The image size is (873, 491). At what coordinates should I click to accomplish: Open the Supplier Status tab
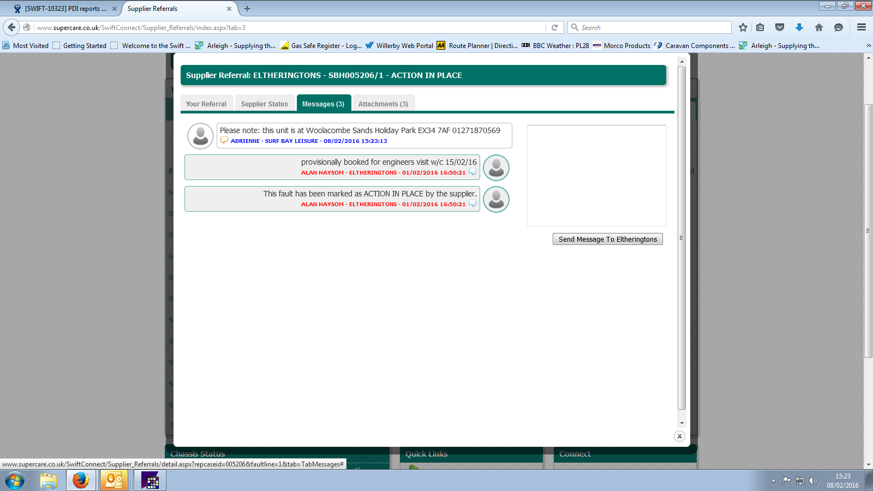265,104
